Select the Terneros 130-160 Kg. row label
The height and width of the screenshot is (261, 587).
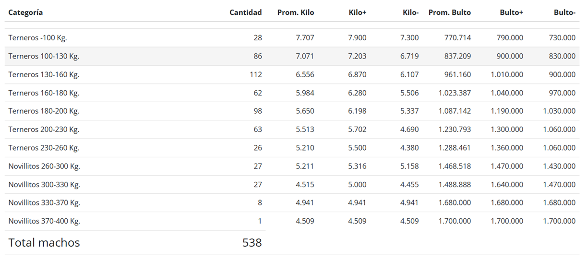click(x=44, y=74)
